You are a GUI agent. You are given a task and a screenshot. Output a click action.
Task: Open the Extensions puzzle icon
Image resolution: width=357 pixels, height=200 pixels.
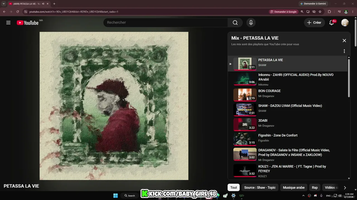(x=329, y=12)
